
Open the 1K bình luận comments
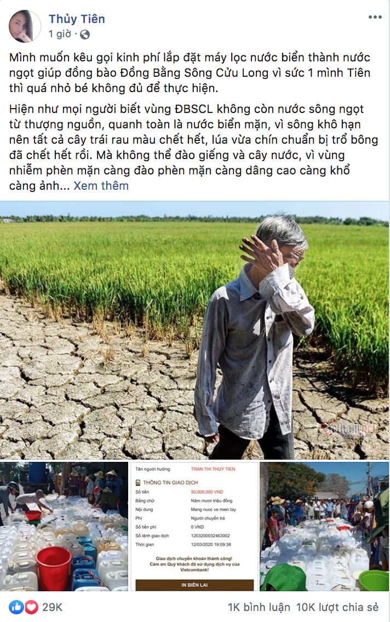259,607
